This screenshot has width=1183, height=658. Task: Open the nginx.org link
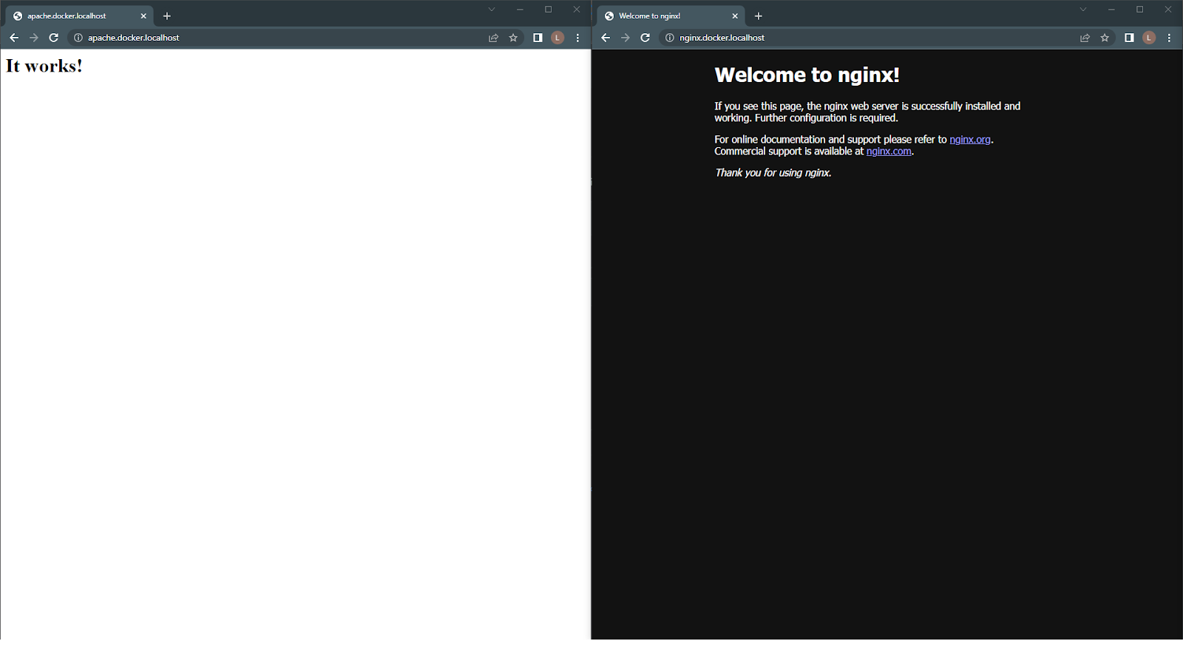[970, 139]
